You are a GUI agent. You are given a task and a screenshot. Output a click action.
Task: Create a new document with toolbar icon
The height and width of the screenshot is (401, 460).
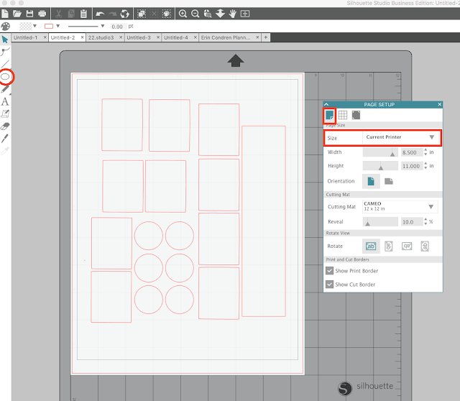[x=5, y=14]
